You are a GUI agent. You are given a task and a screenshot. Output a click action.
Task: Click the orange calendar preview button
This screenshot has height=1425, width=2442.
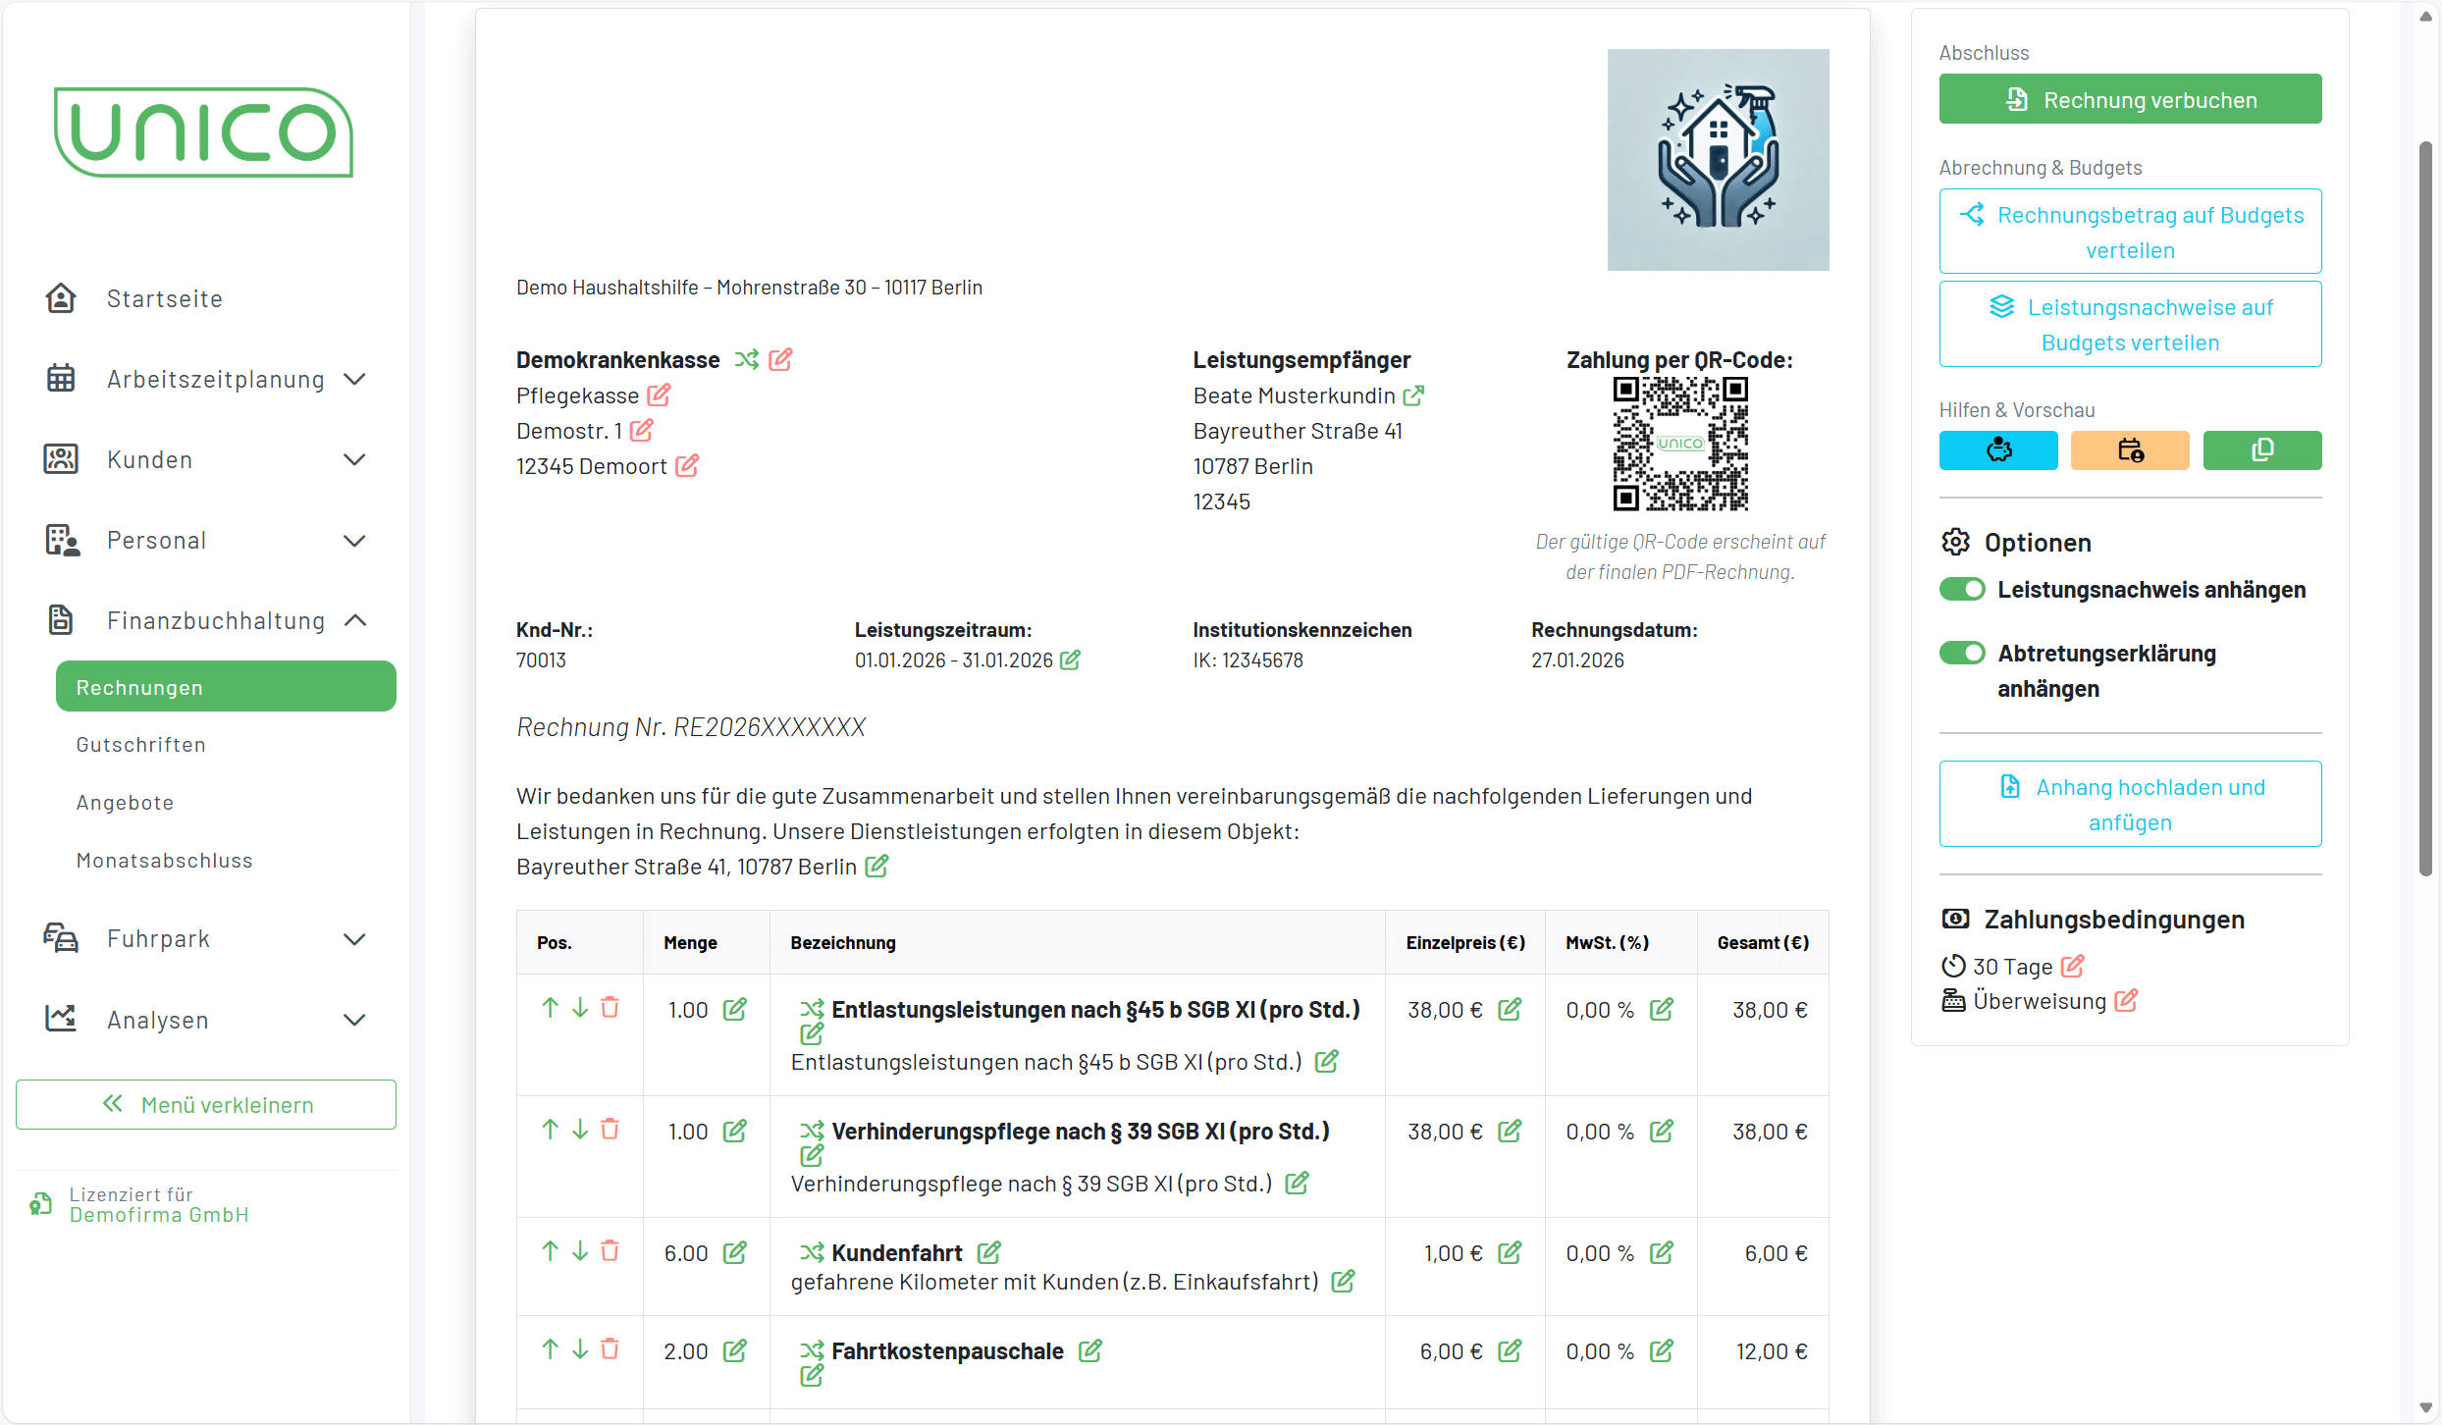(2129, 450)
